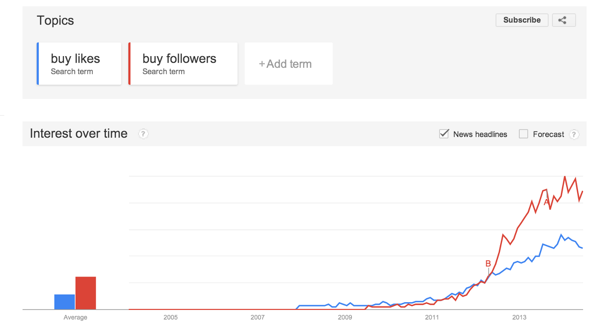Click the share icon button
595x326 pixels.
pos(564,20)
